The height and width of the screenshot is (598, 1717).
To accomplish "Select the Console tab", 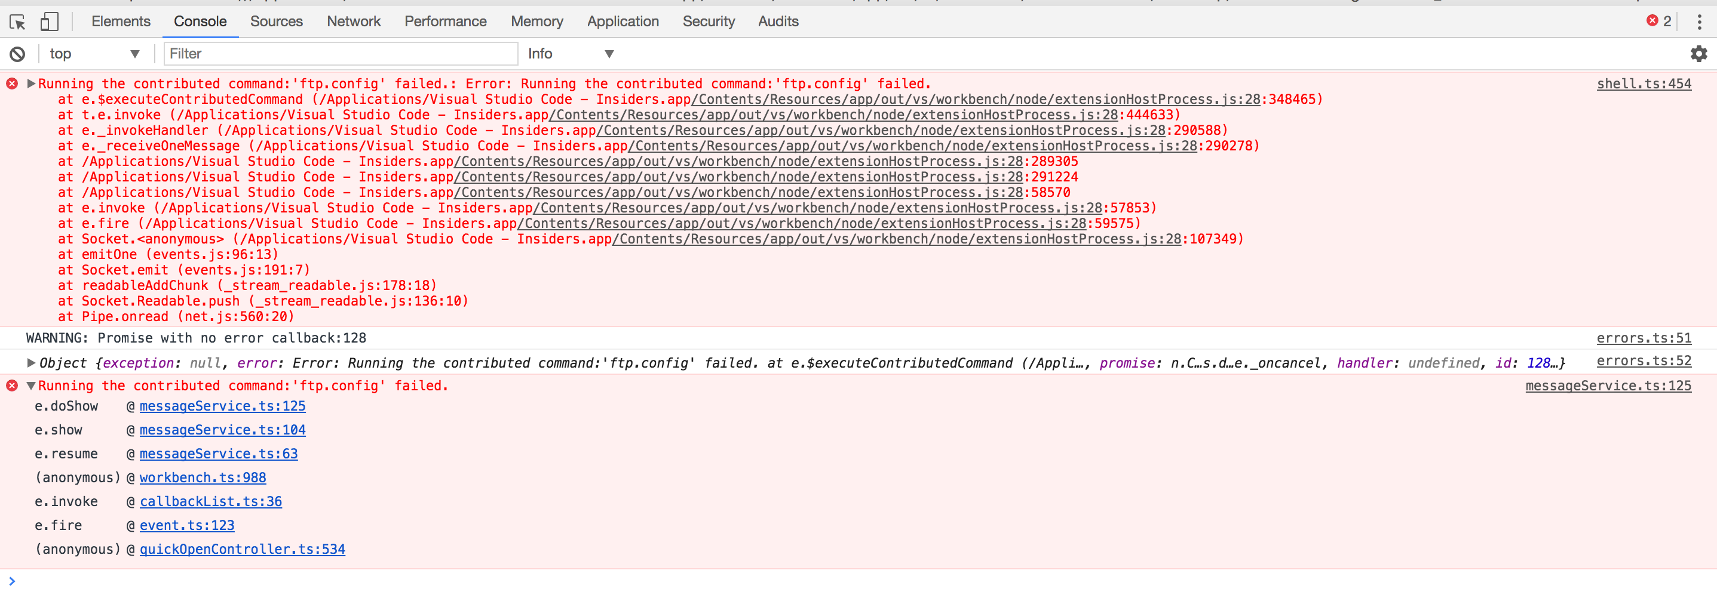I will pos(200,21).
